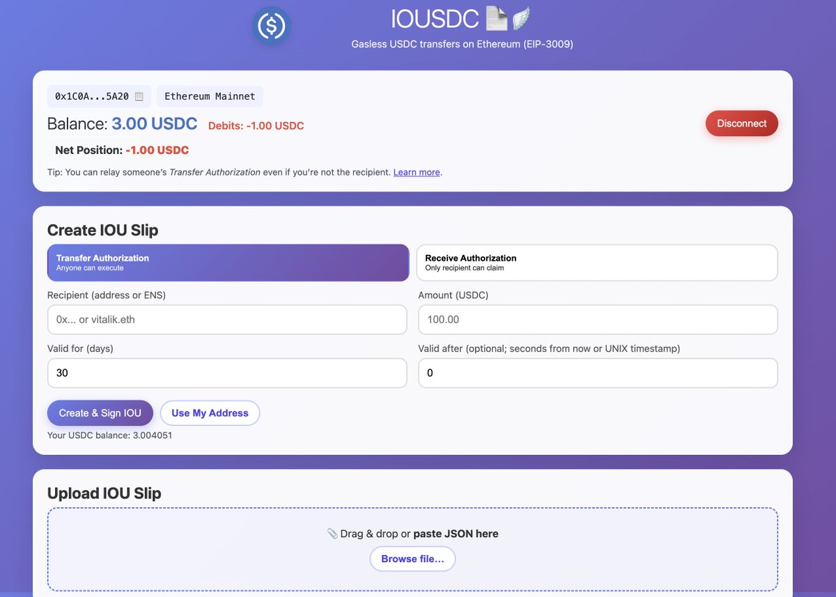
Task: Click the drag & drop JSON upload zone
Action: pyautogui.click(x=412, y=549)
